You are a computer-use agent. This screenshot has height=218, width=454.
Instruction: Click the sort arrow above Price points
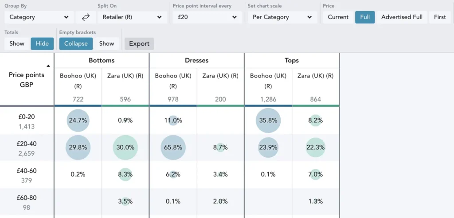(48, 66)
